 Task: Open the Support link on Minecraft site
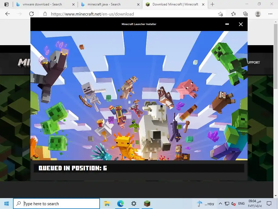pyautogui.click(x=254, y=62)
